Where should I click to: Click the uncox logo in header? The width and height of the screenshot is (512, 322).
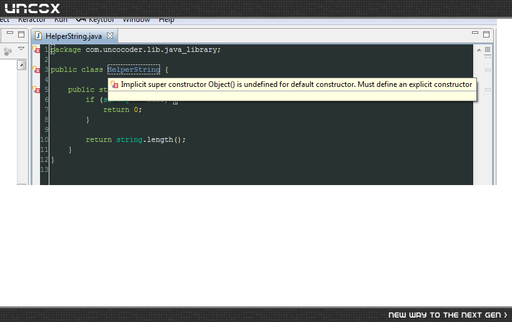[x=33, y=9]
